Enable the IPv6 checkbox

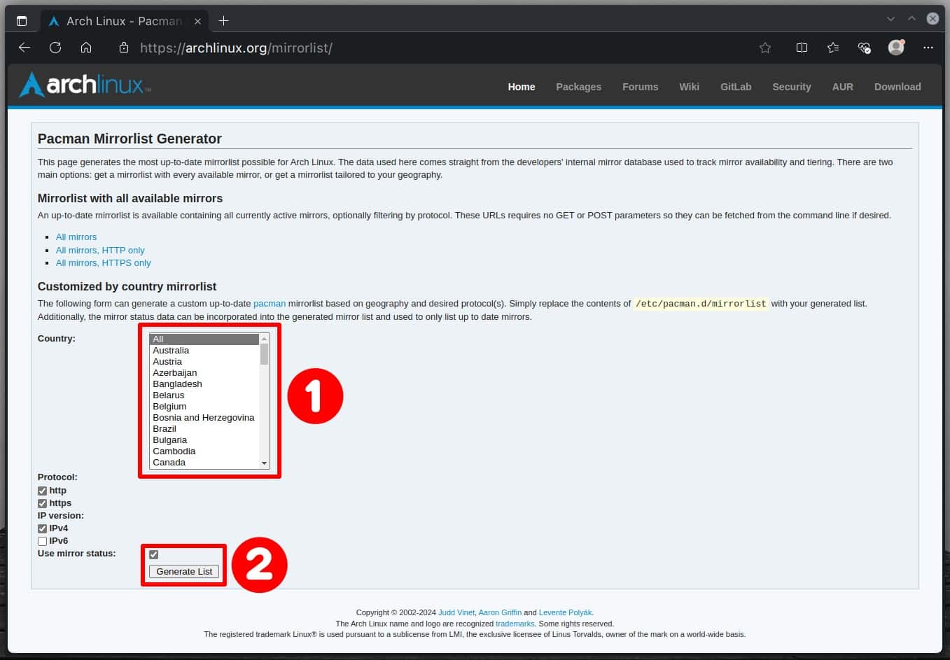[42, 540]
